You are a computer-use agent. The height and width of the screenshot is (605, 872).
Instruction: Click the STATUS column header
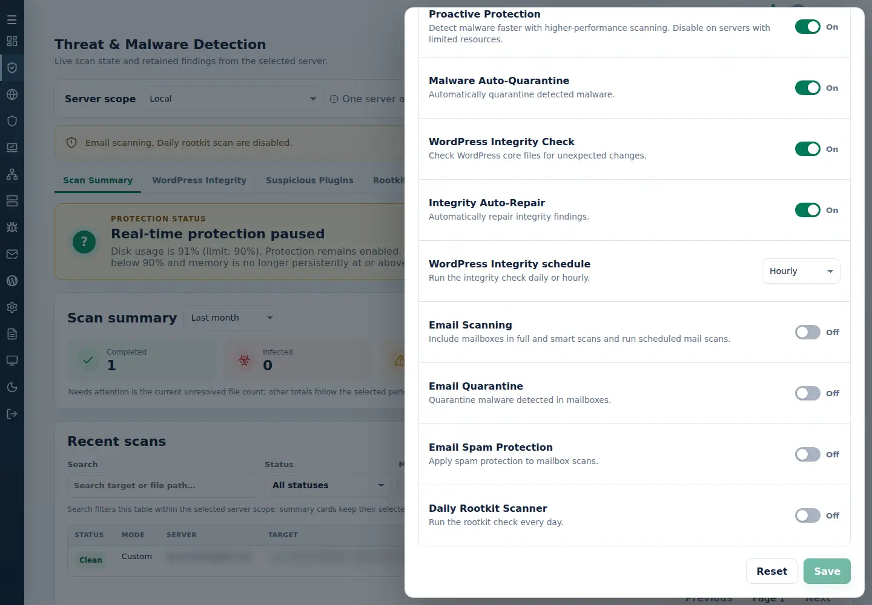click(89, 535)
